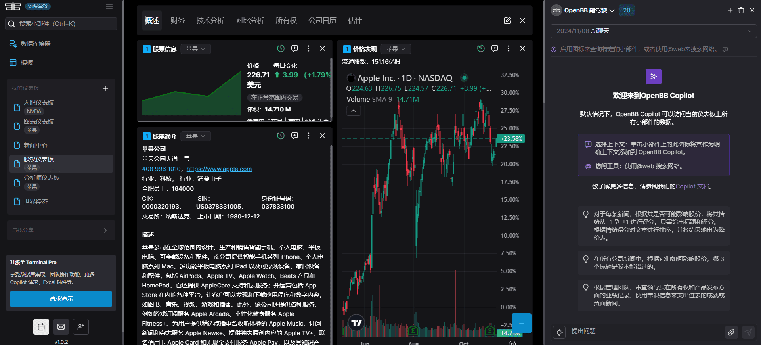Click the attachment paperclip in Copilot
This screenshot has height=345, width=761.
[x=731, y=332]
